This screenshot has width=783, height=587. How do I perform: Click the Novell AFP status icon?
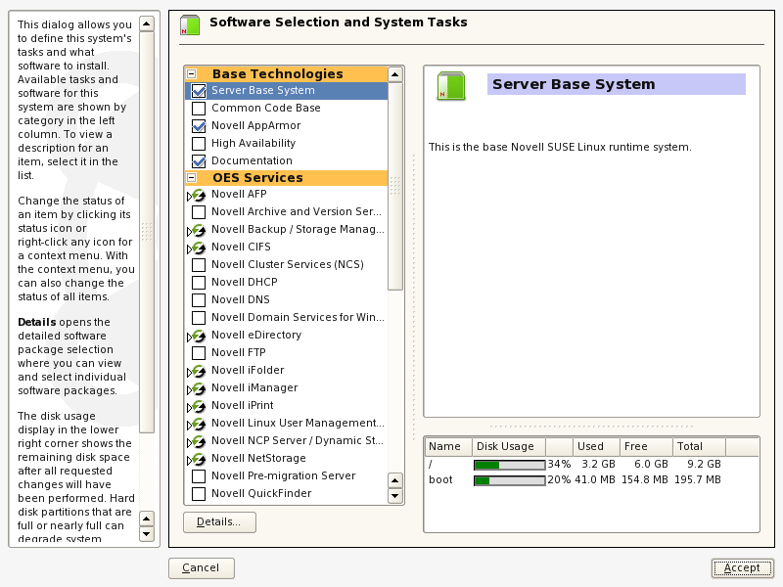click(x=198, y=195)
